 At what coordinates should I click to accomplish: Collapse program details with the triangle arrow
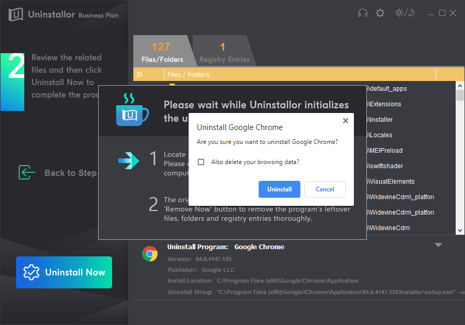point(438,245)
